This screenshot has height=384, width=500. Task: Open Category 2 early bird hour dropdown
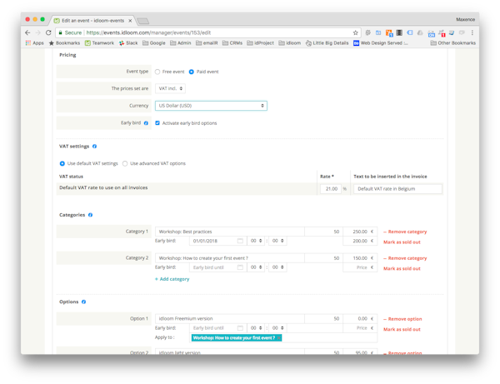pos(256,267)
